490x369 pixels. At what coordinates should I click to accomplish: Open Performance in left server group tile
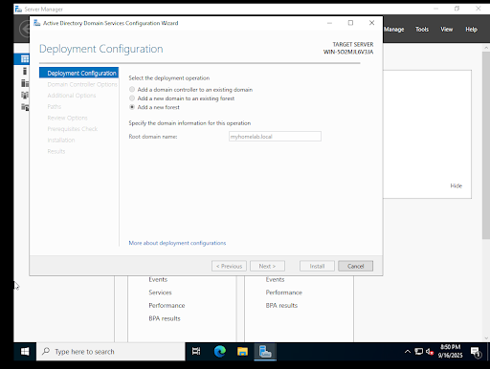pos(167,306)
